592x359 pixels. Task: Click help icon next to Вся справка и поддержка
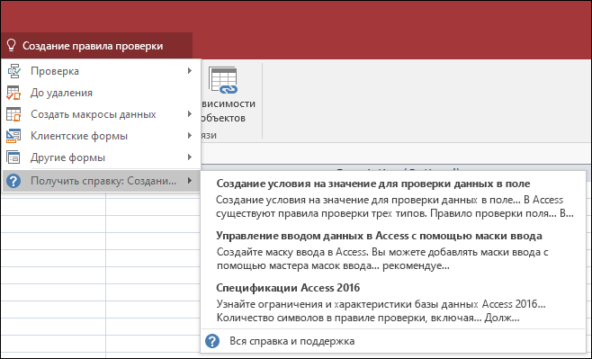click(x=212, y=341)
